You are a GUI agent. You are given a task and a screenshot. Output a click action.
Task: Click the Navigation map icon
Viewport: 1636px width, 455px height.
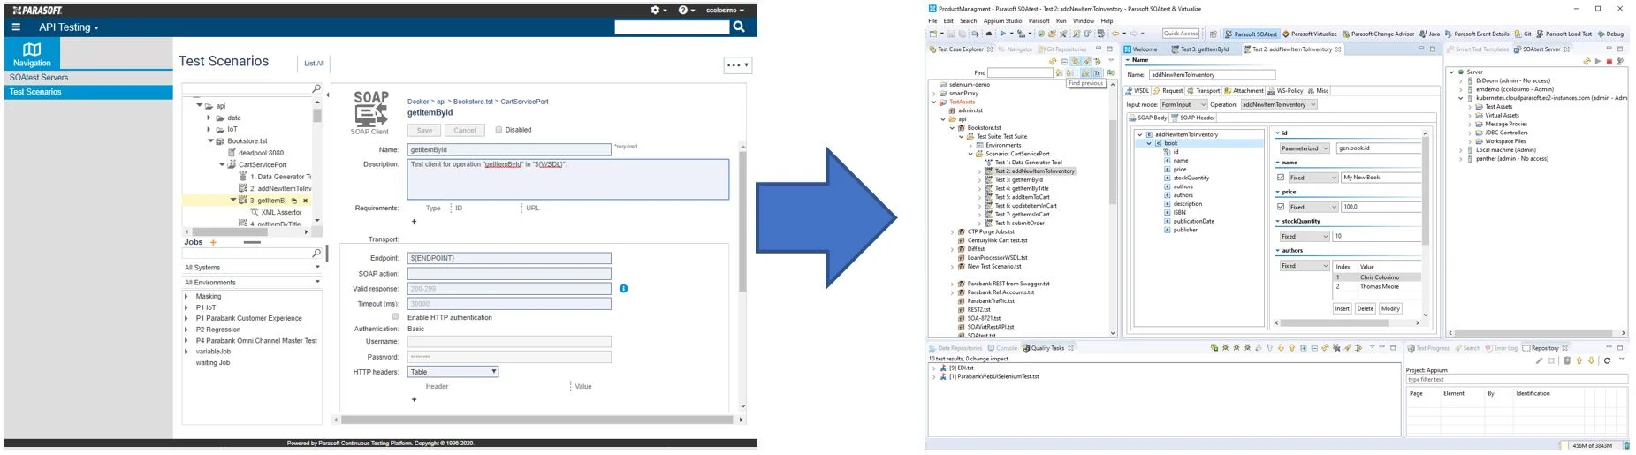[32, 49]
